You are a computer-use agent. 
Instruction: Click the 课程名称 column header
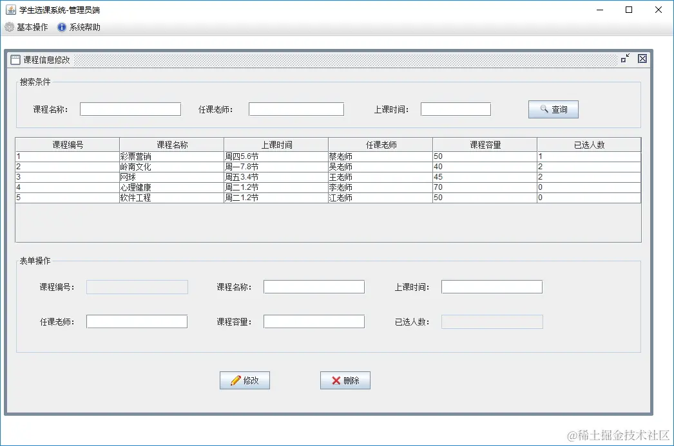click(172, 145)
